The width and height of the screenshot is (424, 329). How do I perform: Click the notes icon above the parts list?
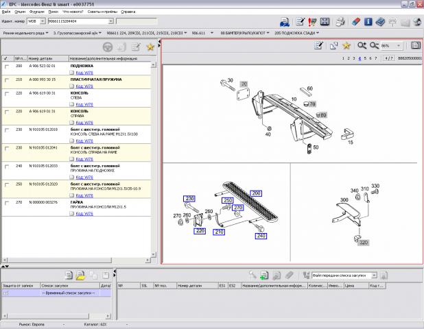click(136, 47)
